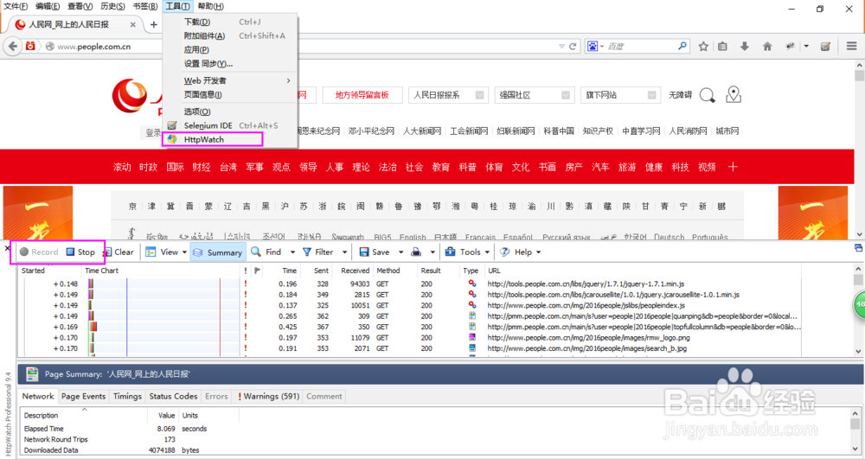Open the 科普中国 link
The width and height of the screenshot is (865, 459).
point(558,131)
